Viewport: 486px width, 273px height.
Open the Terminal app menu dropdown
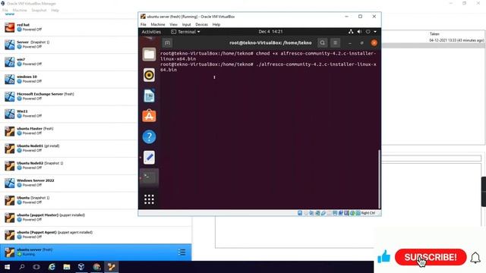pos(185,32)
